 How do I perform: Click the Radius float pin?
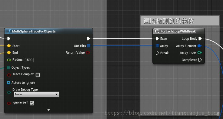click(9, 60)
